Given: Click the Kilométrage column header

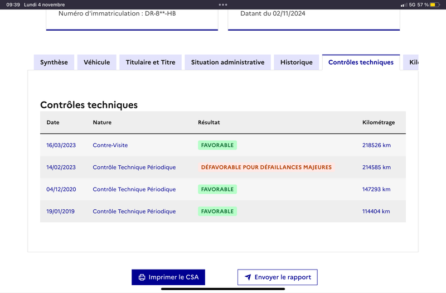Looking at the screenshot, I should tap(379, 122).
